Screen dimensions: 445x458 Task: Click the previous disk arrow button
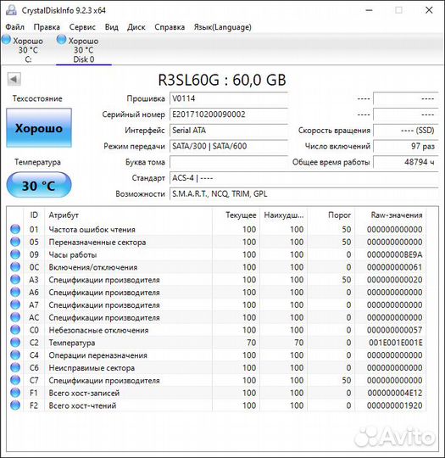[14, 79]
